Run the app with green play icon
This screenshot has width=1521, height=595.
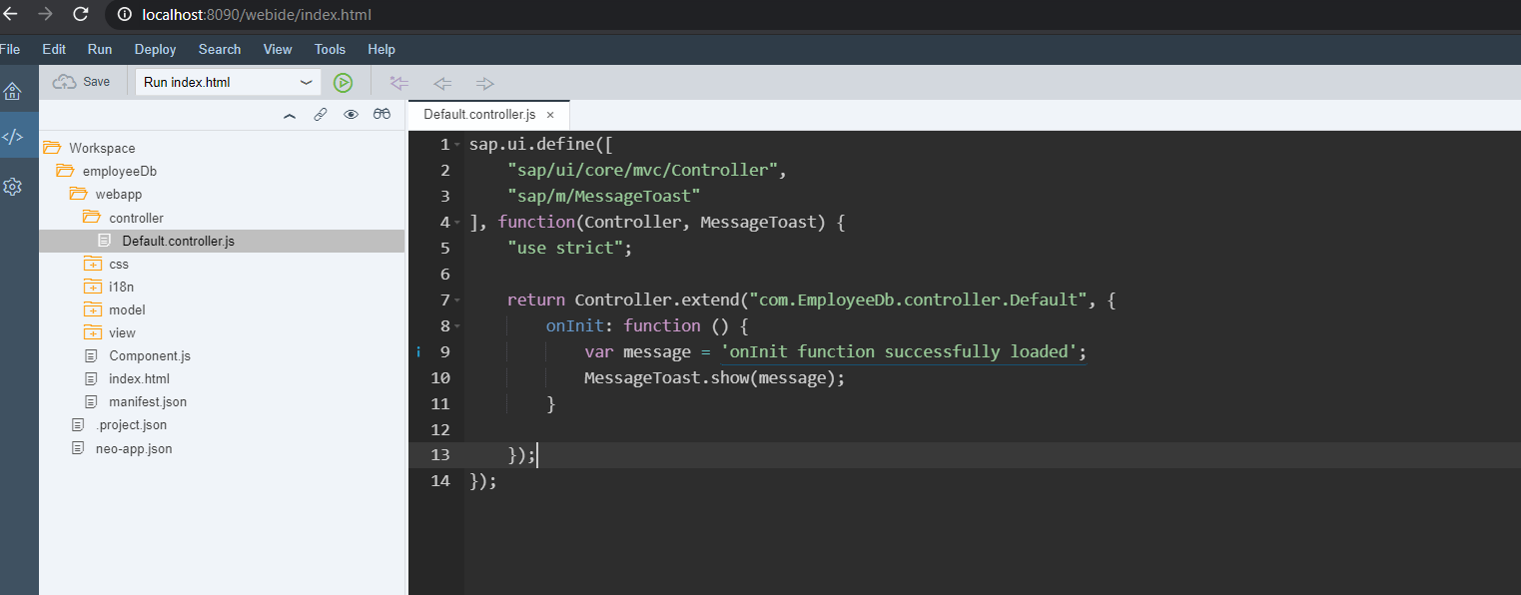pyautogui.click(x=343, y=83)
